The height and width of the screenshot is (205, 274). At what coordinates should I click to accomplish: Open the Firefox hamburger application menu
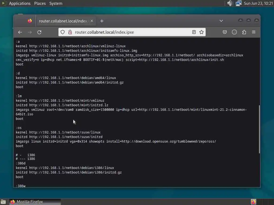pos(254,32)
